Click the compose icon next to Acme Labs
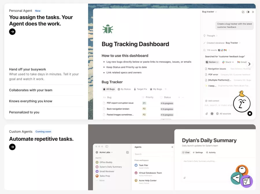Screen dimensions: 260x194 (127, 152)
